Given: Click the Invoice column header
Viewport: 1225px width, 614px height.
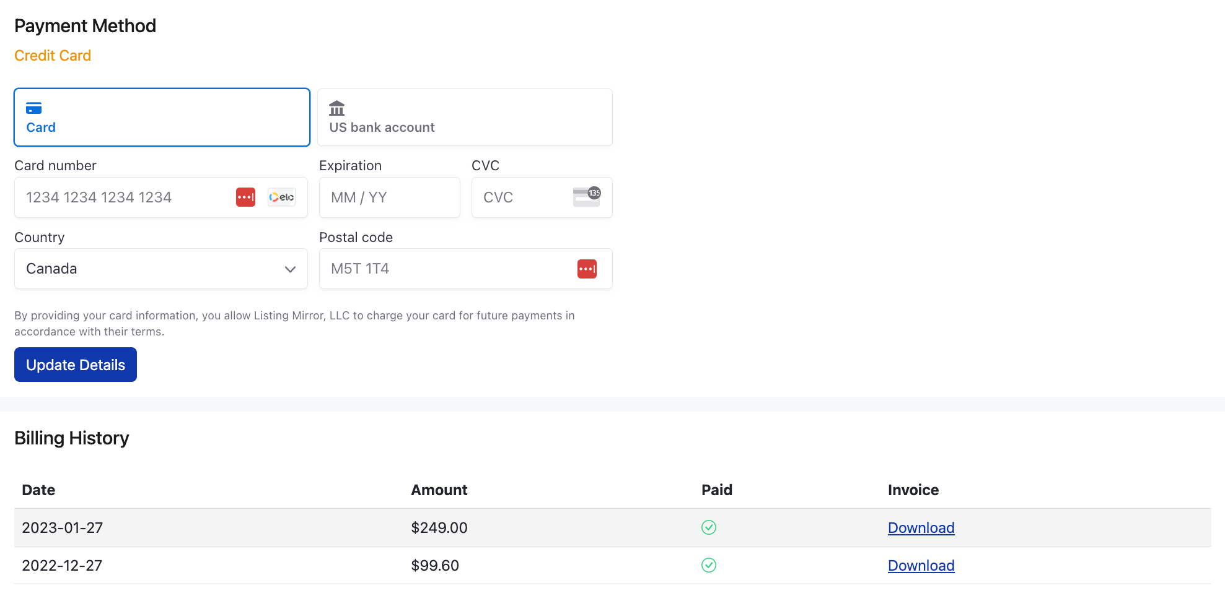Looking at the screenshot, I should pyautogui.click(x=913, y=490).
